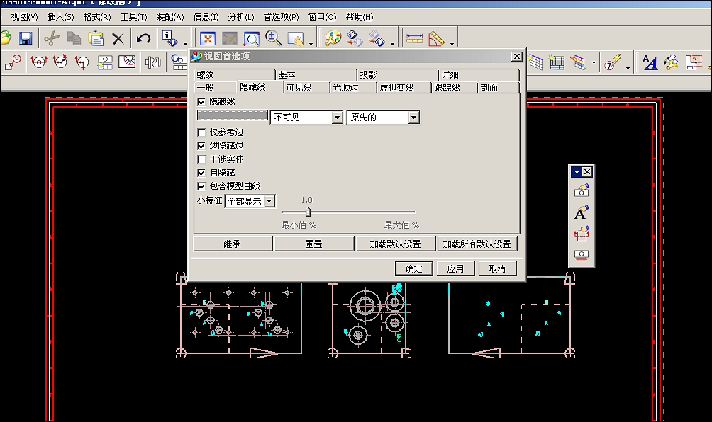Click the Paste clipboard icon
This screenshot has height=422, width=712.
pos(96,38)
